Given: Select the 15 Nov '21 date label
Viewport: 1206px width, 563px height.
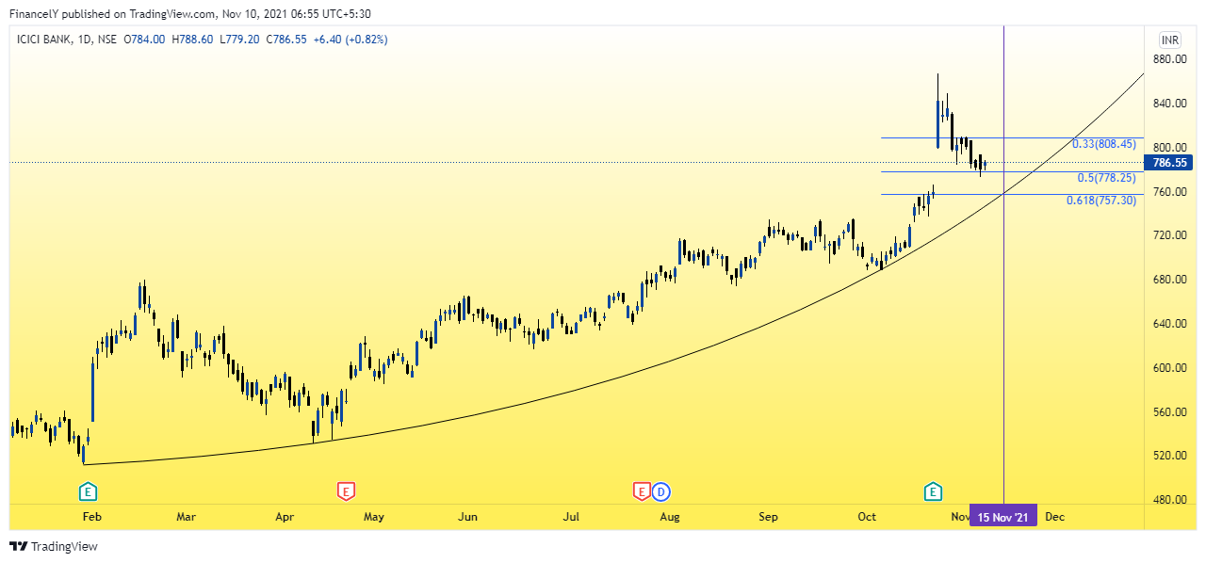Looking at the screenshot, I should pyautogui.click(x=1003, y=517).
